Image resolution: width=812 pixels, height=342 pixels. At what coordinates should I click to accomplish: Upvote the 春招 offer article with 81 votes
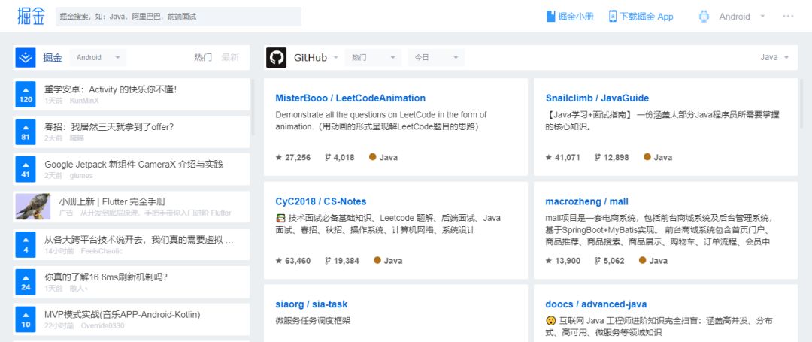pyautogui.click(x=26, y=132)
